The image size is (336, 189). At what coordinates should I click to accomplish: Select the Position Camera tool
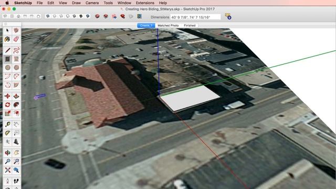pyautogui.click(x=7, y=181)
